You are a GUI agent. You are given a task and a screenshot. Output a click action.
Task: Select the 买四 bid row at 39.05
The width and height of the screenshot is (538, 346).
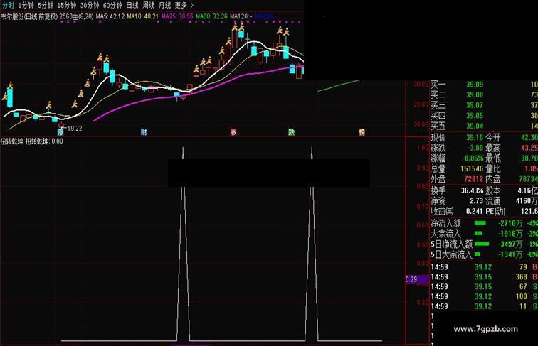click(x=484, y=115)
